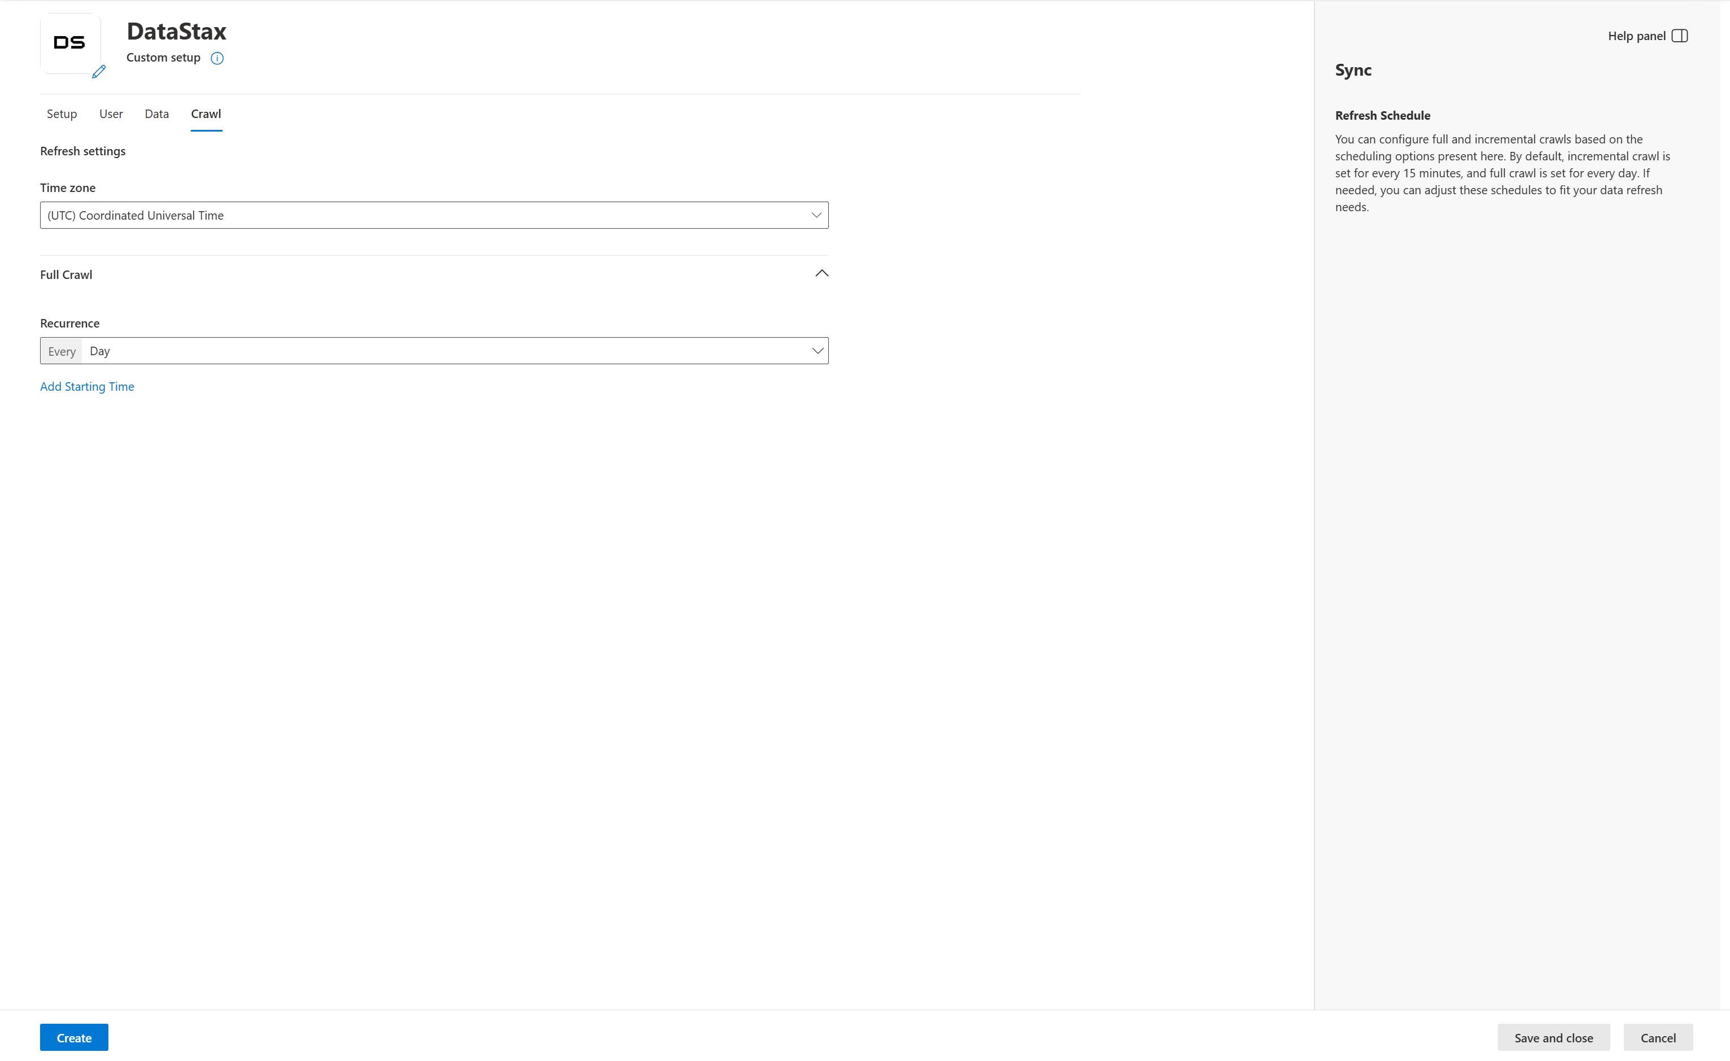
Task: Click the Custom setup info icon
Action: [217, 58]
